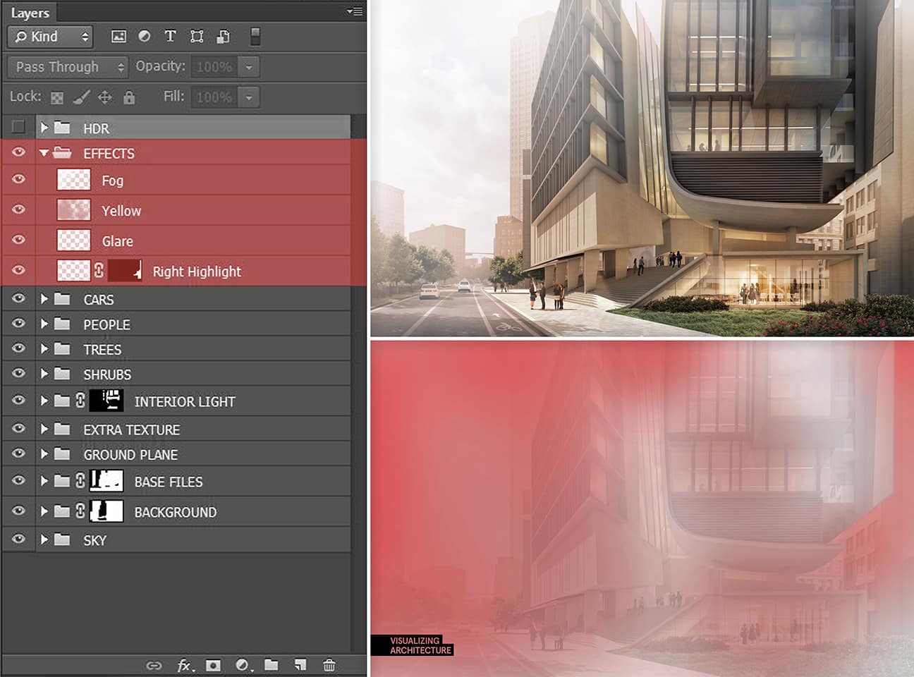Open the Layers panel flyout menu

355,11
